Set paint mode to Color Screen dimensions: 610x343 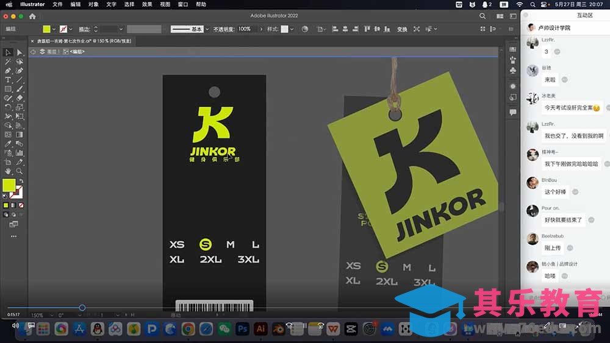(6, 205)
